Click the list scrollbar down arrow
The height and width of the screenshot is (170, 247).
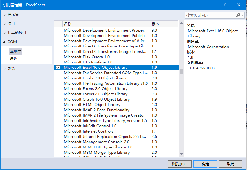pos(181,154)
